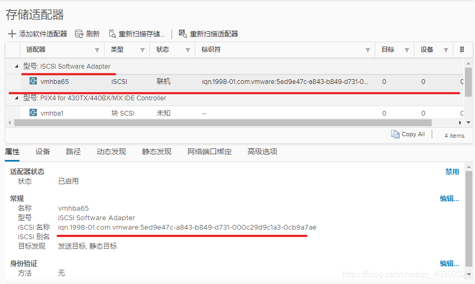Open filter for 设备 column

click(x=446, y=50)
